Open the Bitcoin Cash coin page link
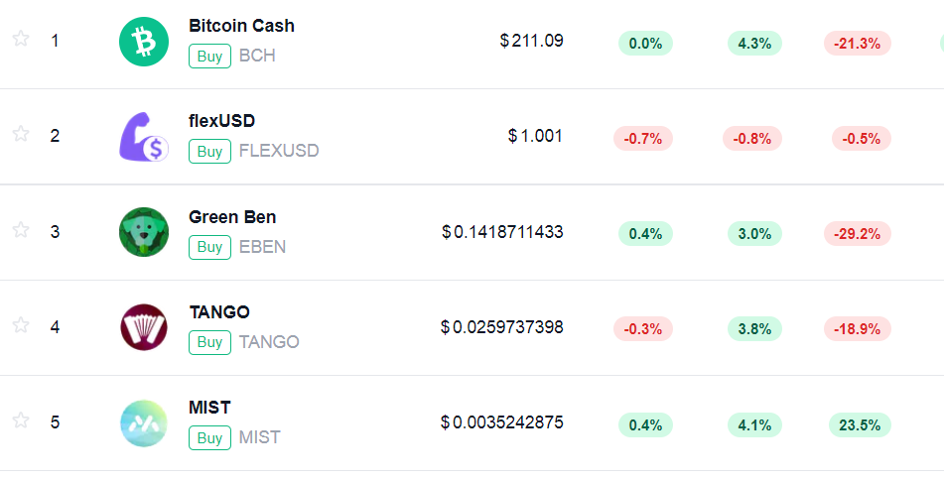Image resolution: width=944 pixels, height=479 pixels. coord(241,26)
